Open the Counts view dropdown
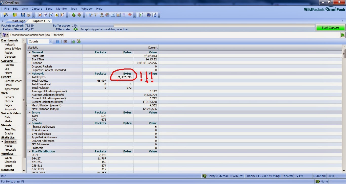Image resolution: width=346 pixels, height=184 pixels. pyautogui.click(x=50, y=41)
